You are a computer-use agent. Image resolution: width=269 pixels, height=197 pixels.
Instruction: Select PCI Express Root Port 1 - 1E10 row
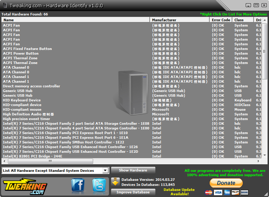click(132, 133)
